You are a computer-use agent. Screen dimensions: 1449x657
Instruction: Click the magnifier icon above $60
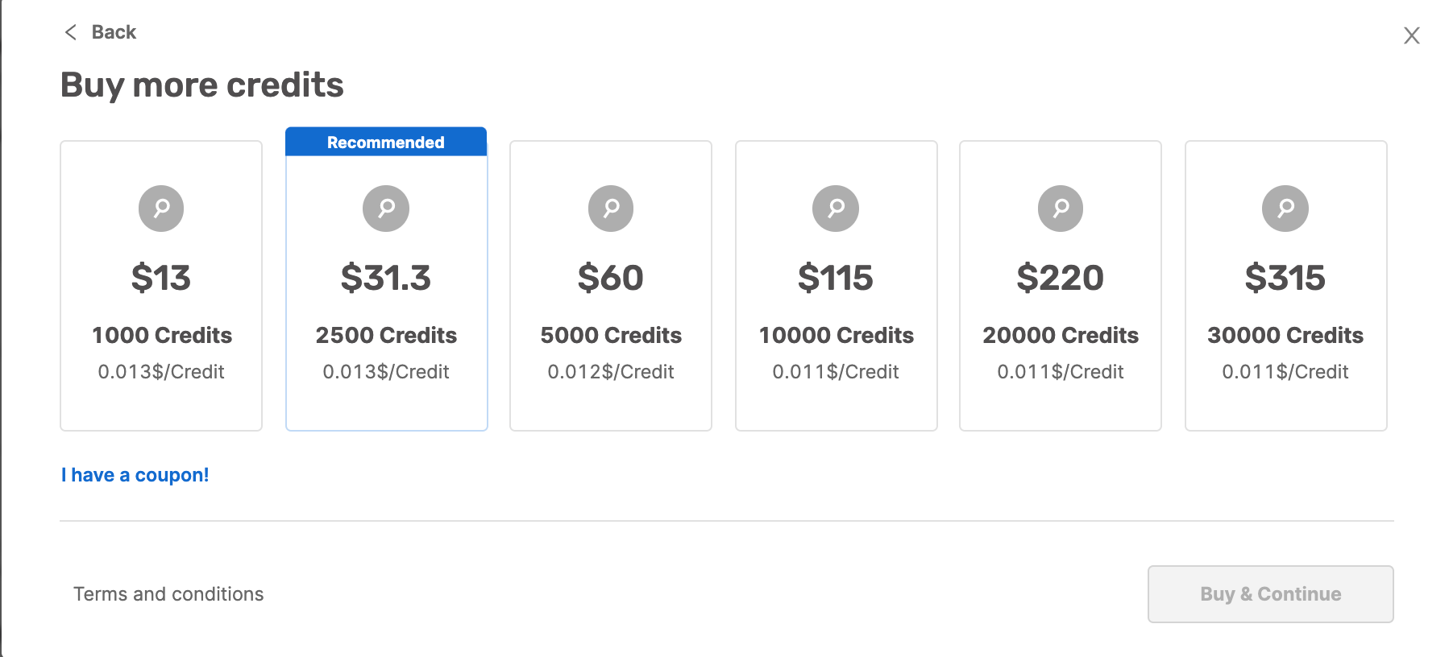pos(611,209)
